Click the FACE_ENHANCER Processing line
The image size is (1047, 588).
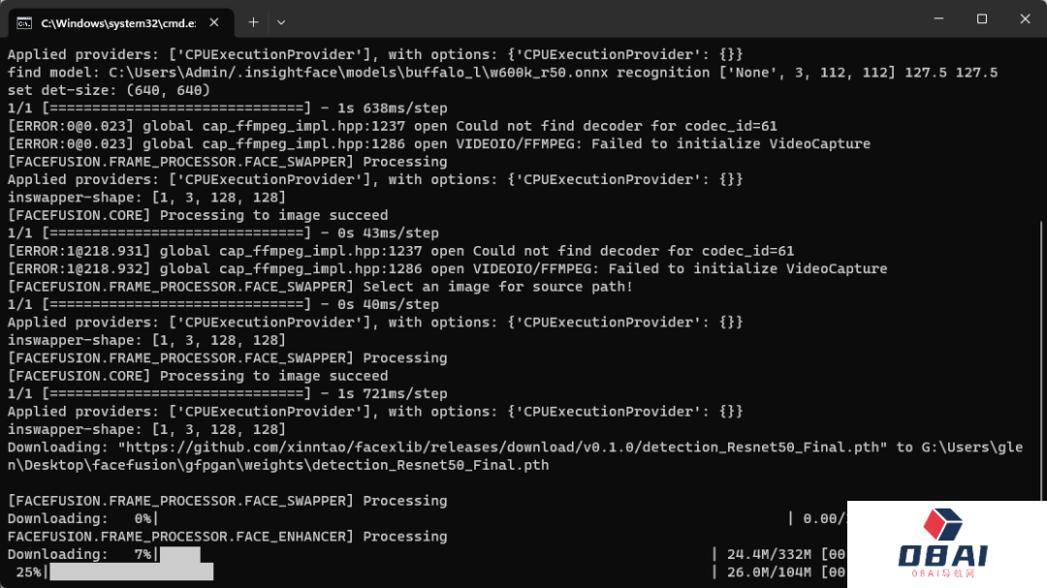click(x=227, y=537)
